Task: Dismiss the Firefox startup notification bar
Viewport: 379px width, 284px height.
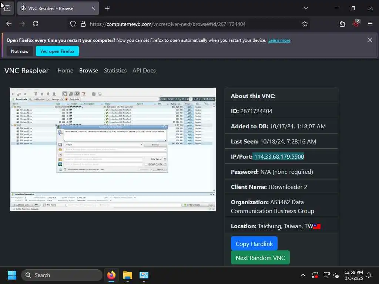Action: [x=370, y=40]
